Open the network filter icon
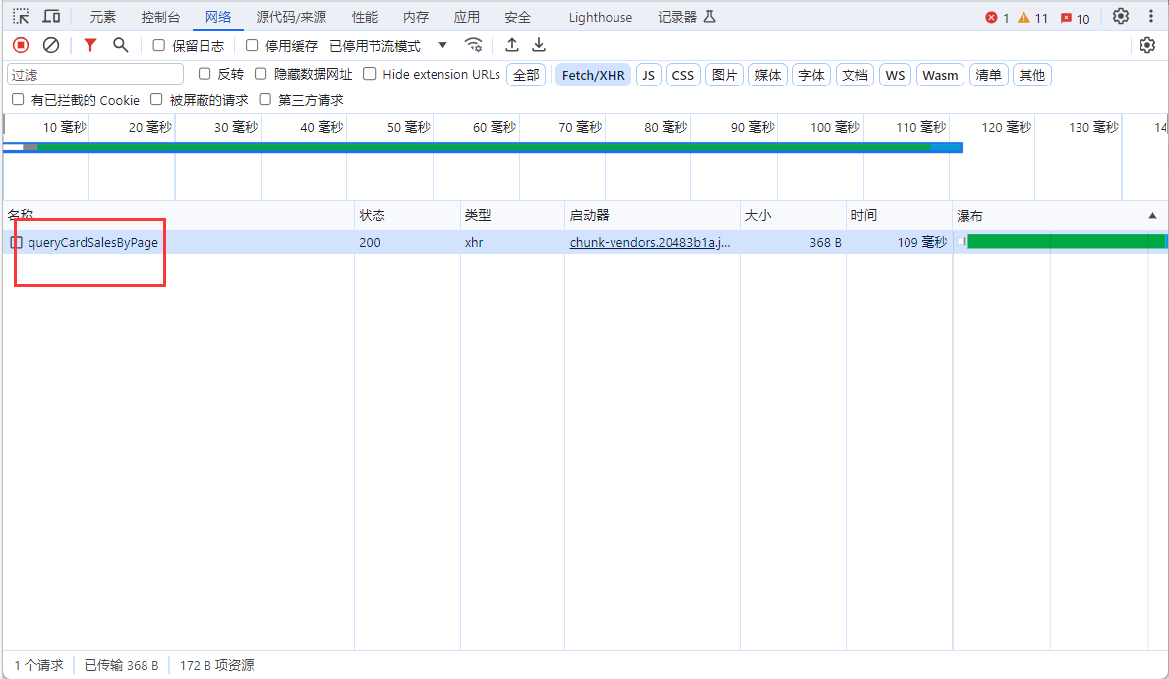Viewport: 1169px width, 679px height. click(x=90, y=45)
